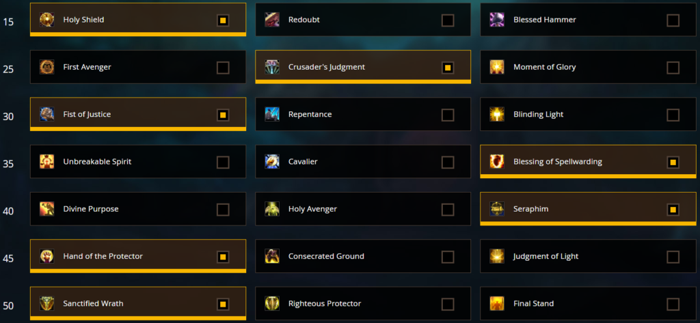Screen dimensions: 700x323
Task: Click the Holy Shield talent icon
Action: point(47,20)
